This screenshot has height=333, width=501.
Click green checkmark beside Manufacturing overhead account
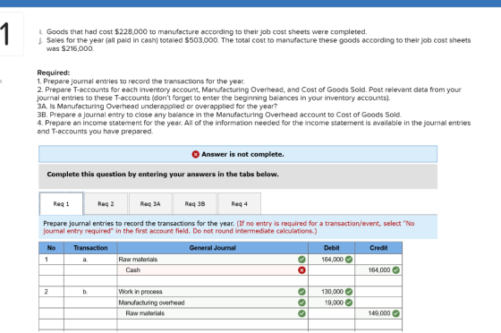301,303
